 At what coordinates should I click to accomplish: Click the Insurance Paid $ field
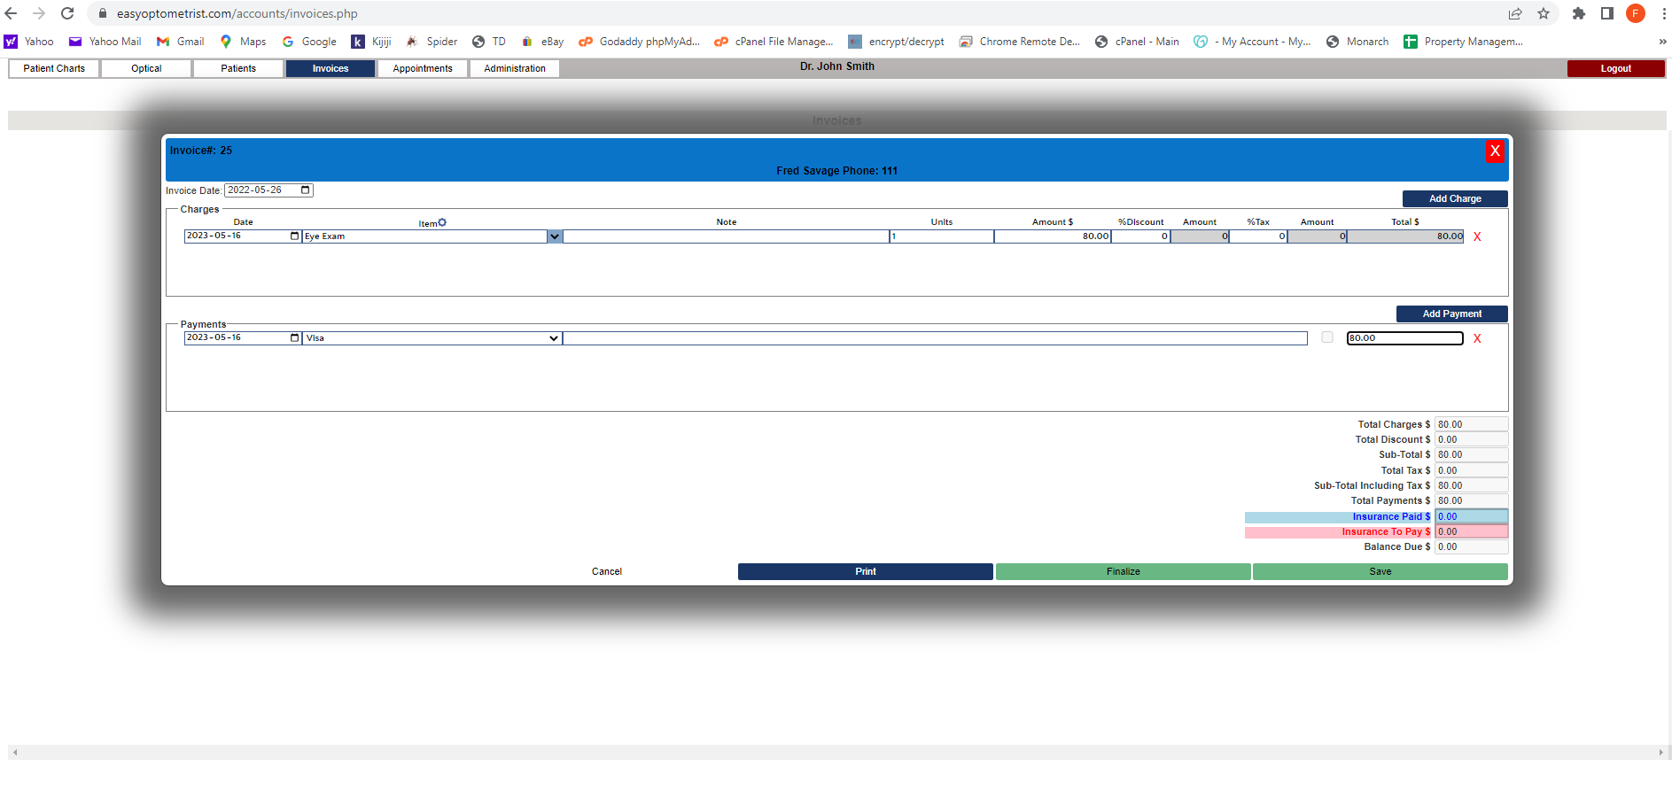(1472, 516)
